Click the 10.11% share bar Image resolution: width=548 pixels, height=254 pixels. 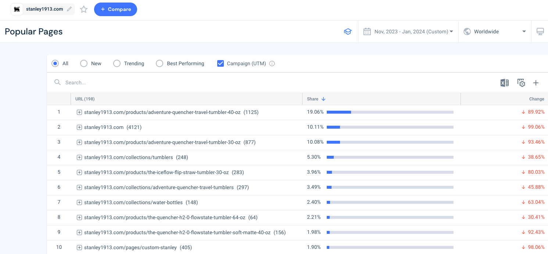click(390, 127)
